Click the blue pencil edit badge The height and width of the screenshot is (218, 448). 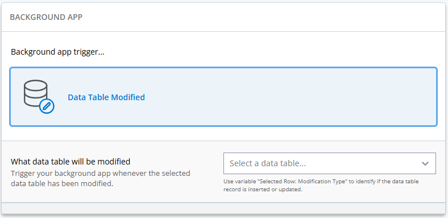47,106
